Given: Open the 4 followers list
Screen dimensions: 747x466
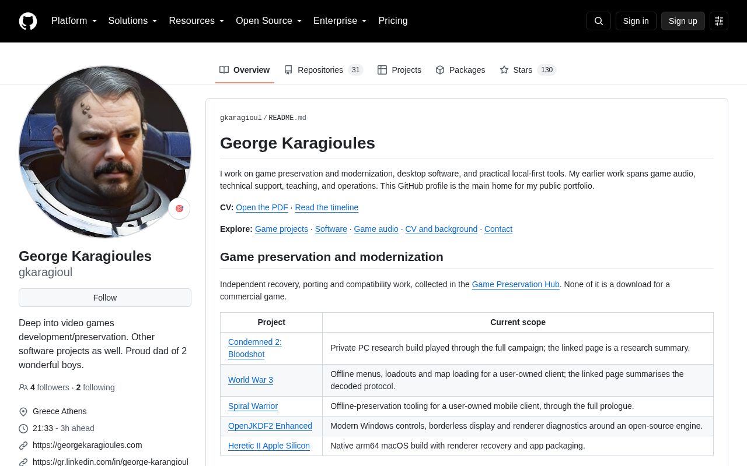Looking at the screenshot, I should pos(44,387).
